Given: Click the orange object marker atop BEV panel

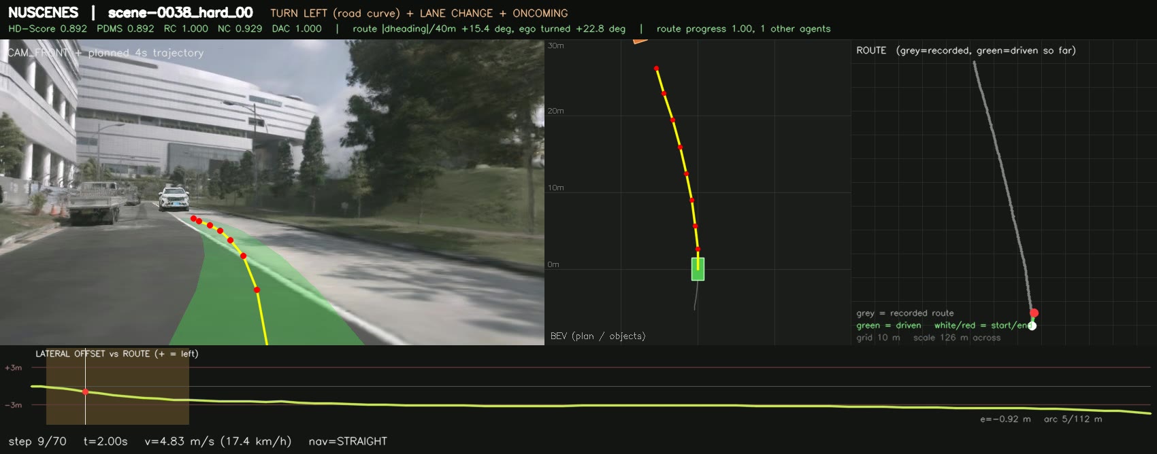Looking at the screenshot, I should pyautogui.click(x=639, y=41).
